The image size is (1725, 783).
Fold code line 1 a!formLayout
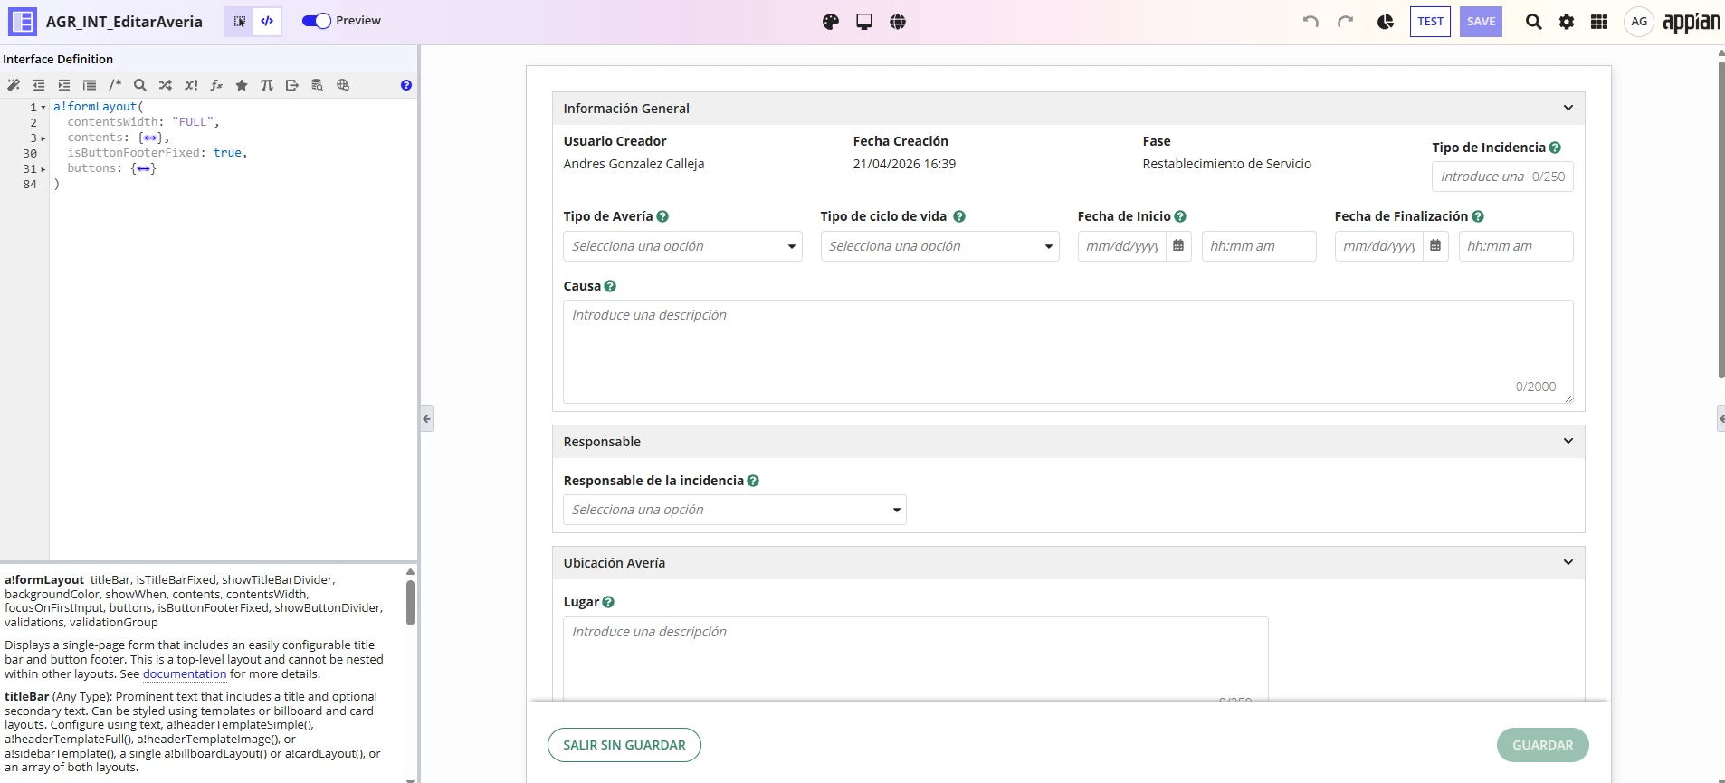pos(43,107)
